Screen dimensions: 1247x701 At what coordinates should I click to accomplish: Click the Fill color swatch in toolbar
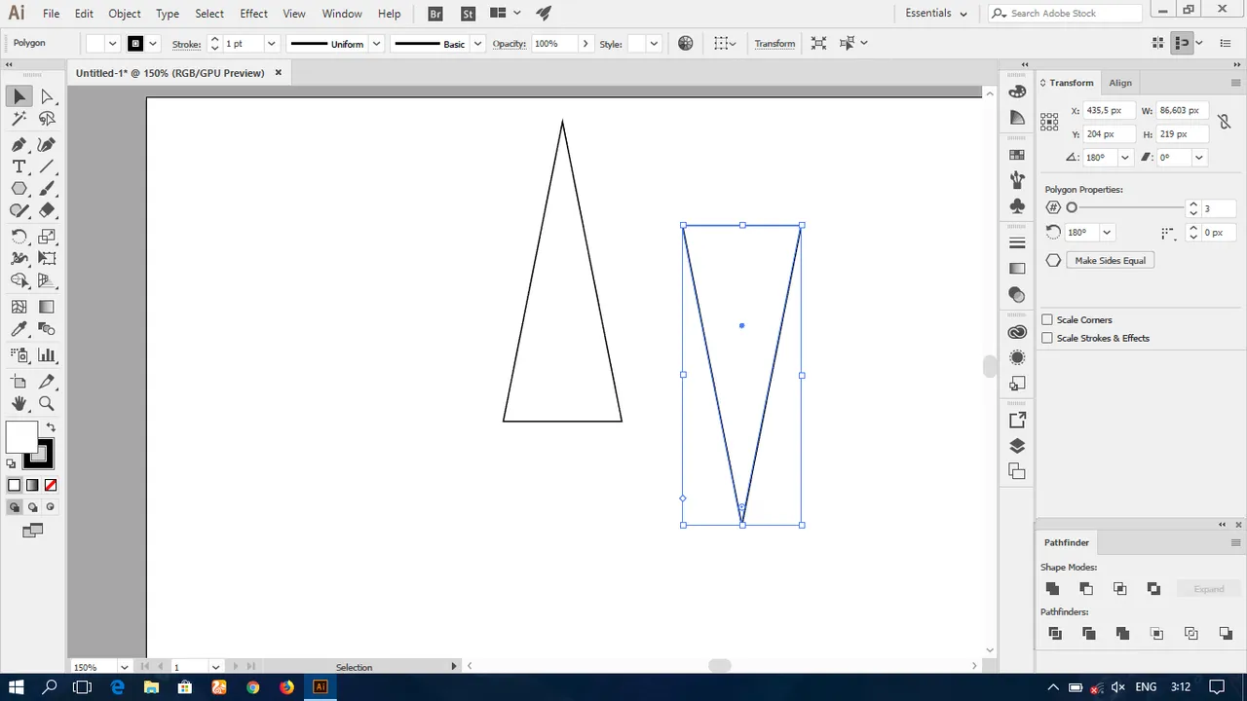point(21,438)
